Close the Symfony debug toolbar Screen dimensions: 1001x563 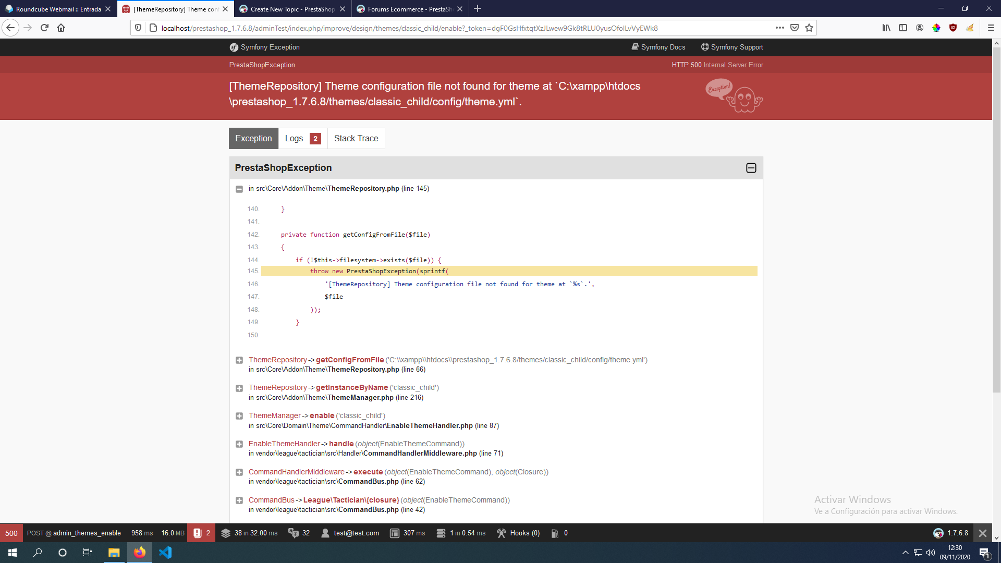[x=983, y=533]
